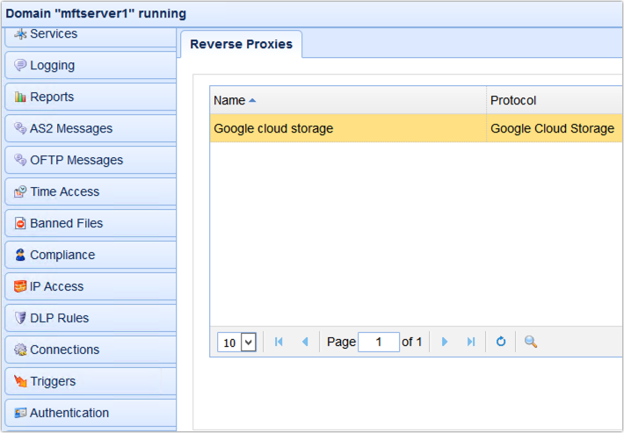Sort by the Name column header

tap(230, 100)
